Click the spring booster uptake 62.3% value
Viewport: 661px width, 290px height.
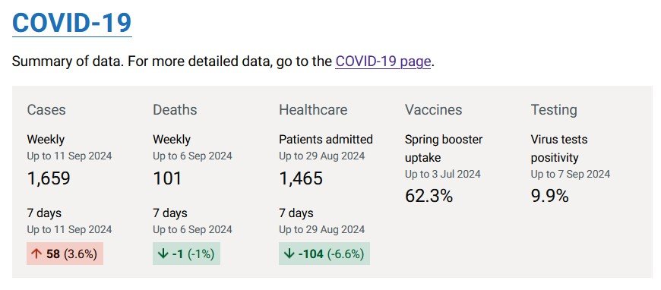click(429, 196)
